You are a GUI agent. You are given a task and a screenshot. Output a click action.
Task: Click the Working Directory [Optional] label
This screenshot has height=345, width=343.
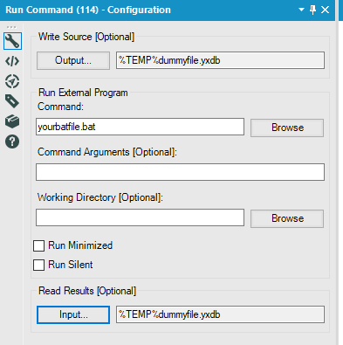100,197
